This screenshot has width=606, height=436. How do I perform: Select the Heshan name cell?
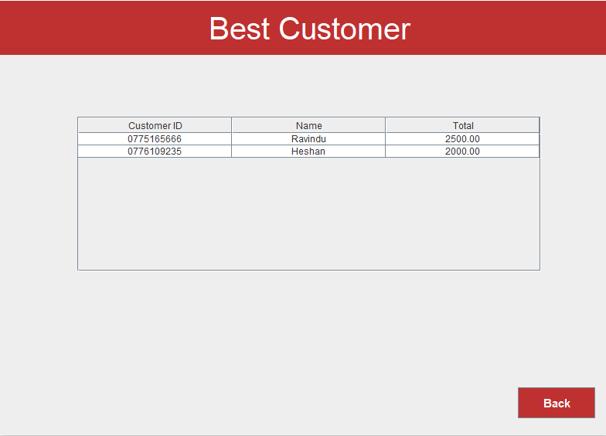pyautogui.click(x=308, y=152)
